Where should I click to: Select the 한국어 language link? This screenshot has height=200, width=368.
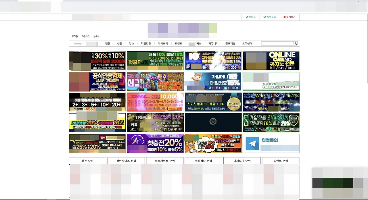tap(96, 36)
